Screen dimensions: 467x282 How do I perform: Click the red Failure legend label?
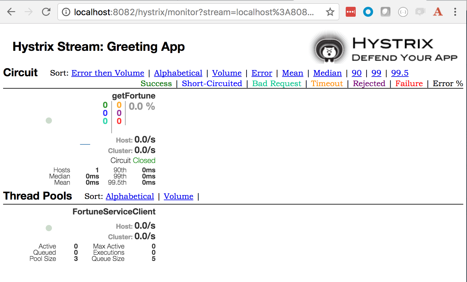(x=409, y=83)
